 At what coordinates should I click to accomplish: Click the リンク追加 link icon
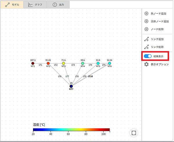pos(146,39)
